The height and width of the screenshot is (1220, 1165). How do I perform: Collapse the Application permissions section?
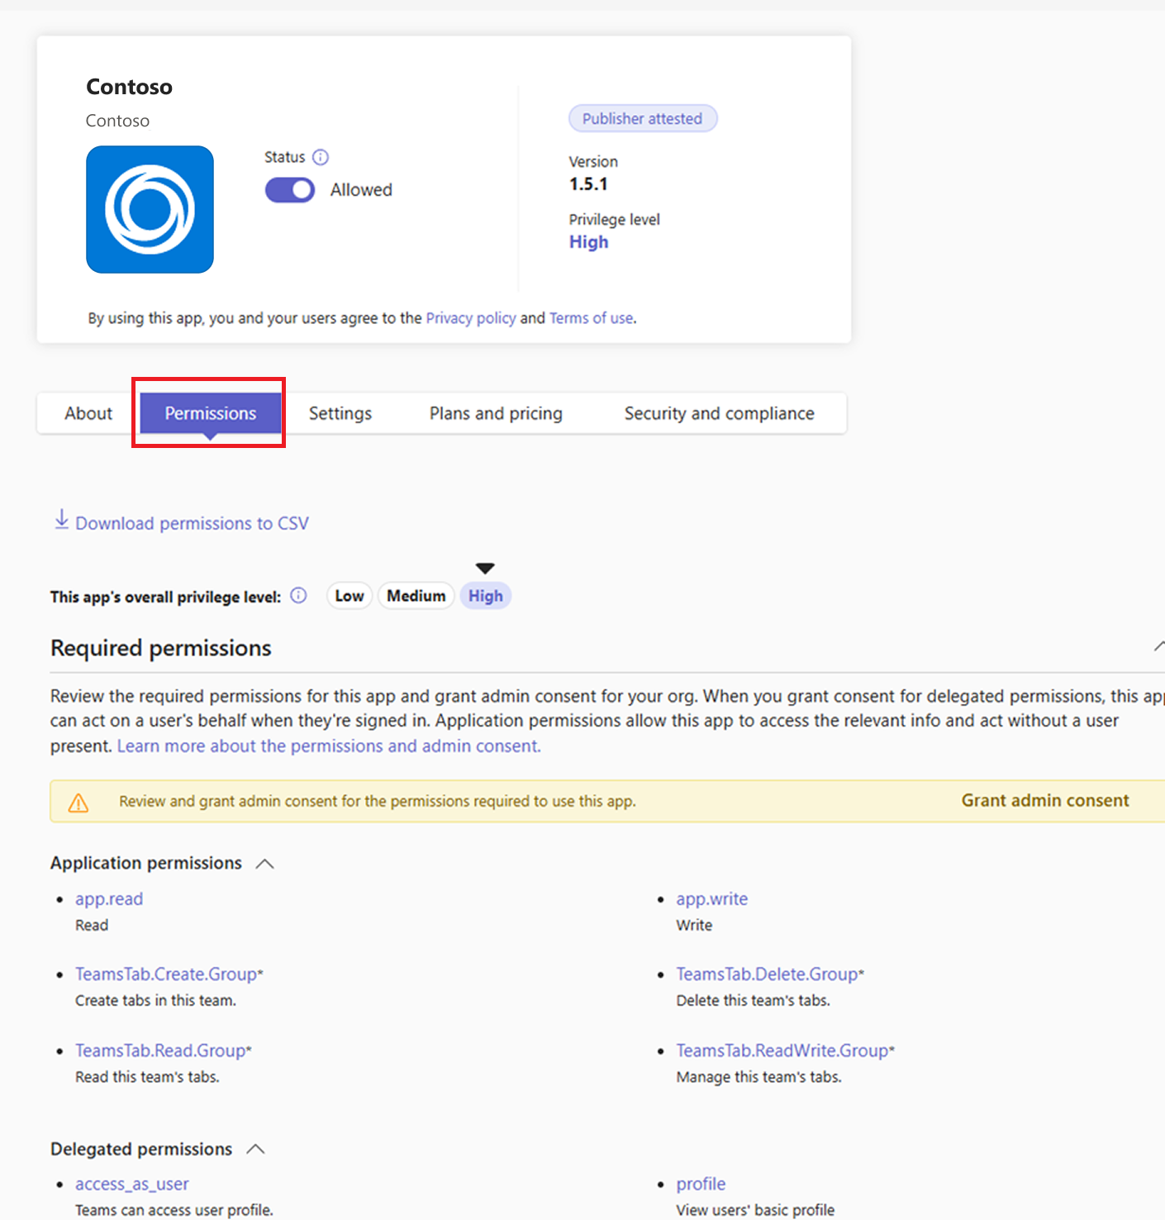[x=264, y=863]
